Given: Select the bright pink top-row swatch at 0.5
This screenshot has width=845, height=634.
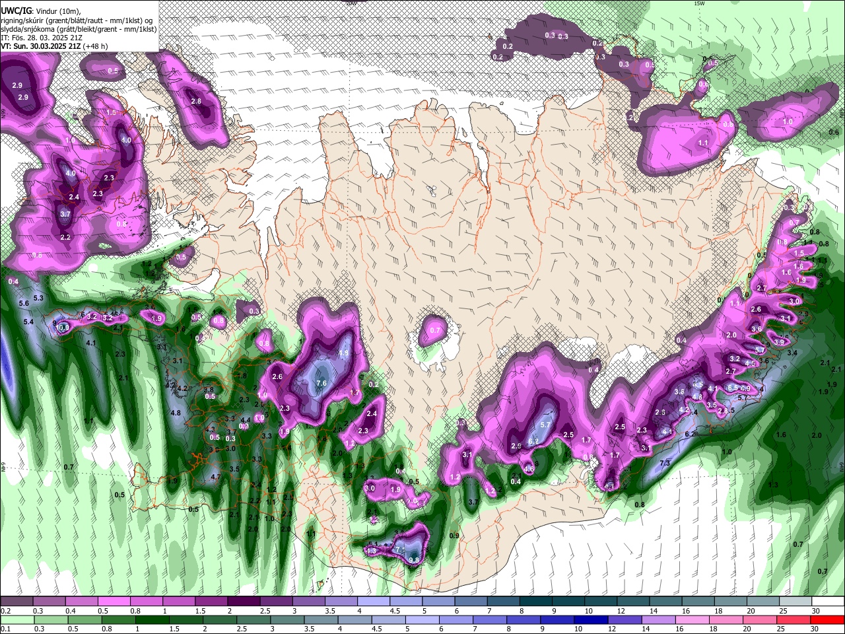Looking at the screenshot, I should (x=114, y=602).
